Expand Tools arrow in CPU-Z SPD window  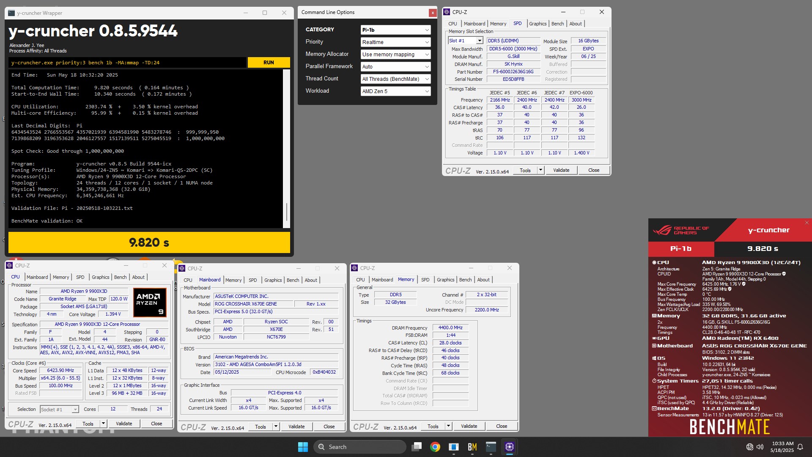[540, 170]
